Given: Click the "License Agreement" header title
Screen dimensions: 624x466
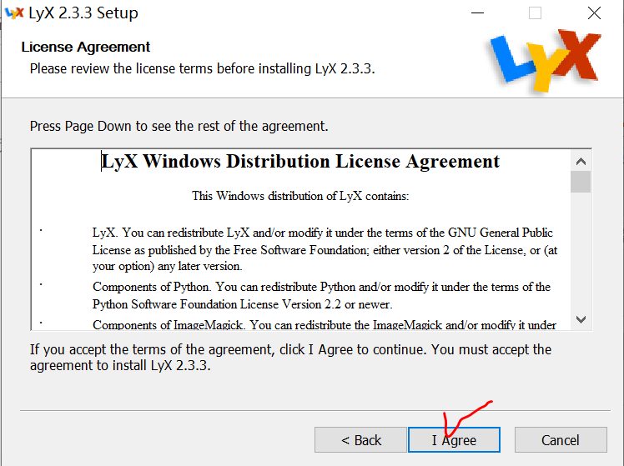Looking at the screenshot, I should (x=86, y=47).
